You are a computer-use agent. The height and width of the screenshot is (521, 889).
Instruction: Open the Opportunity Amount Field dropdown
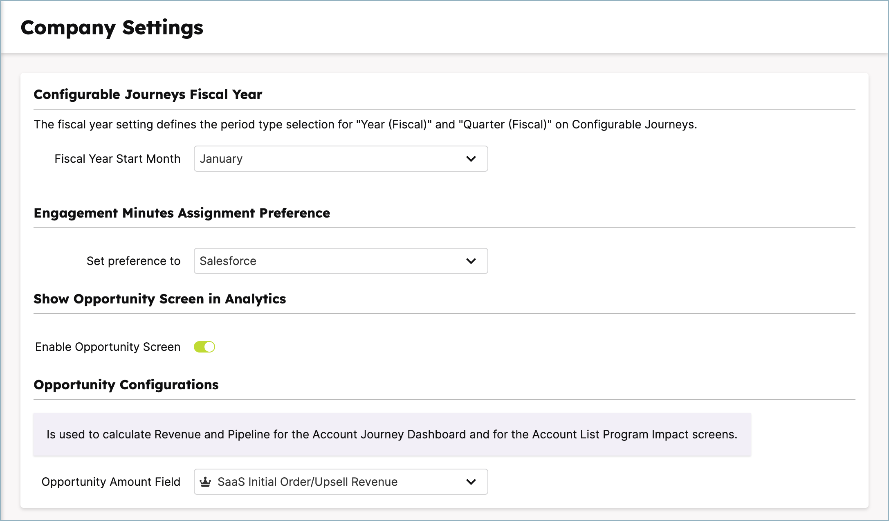pos(341,482)
